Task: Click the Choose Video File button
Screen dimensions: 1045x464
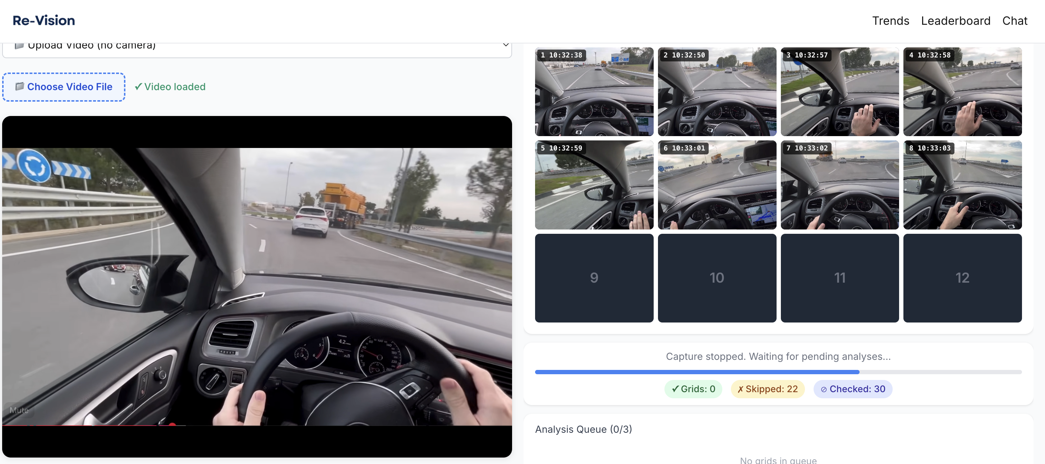Action: [64, 87]
